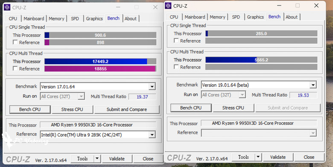Minimize the left CPU-Z window

click(x=118, y=7)
